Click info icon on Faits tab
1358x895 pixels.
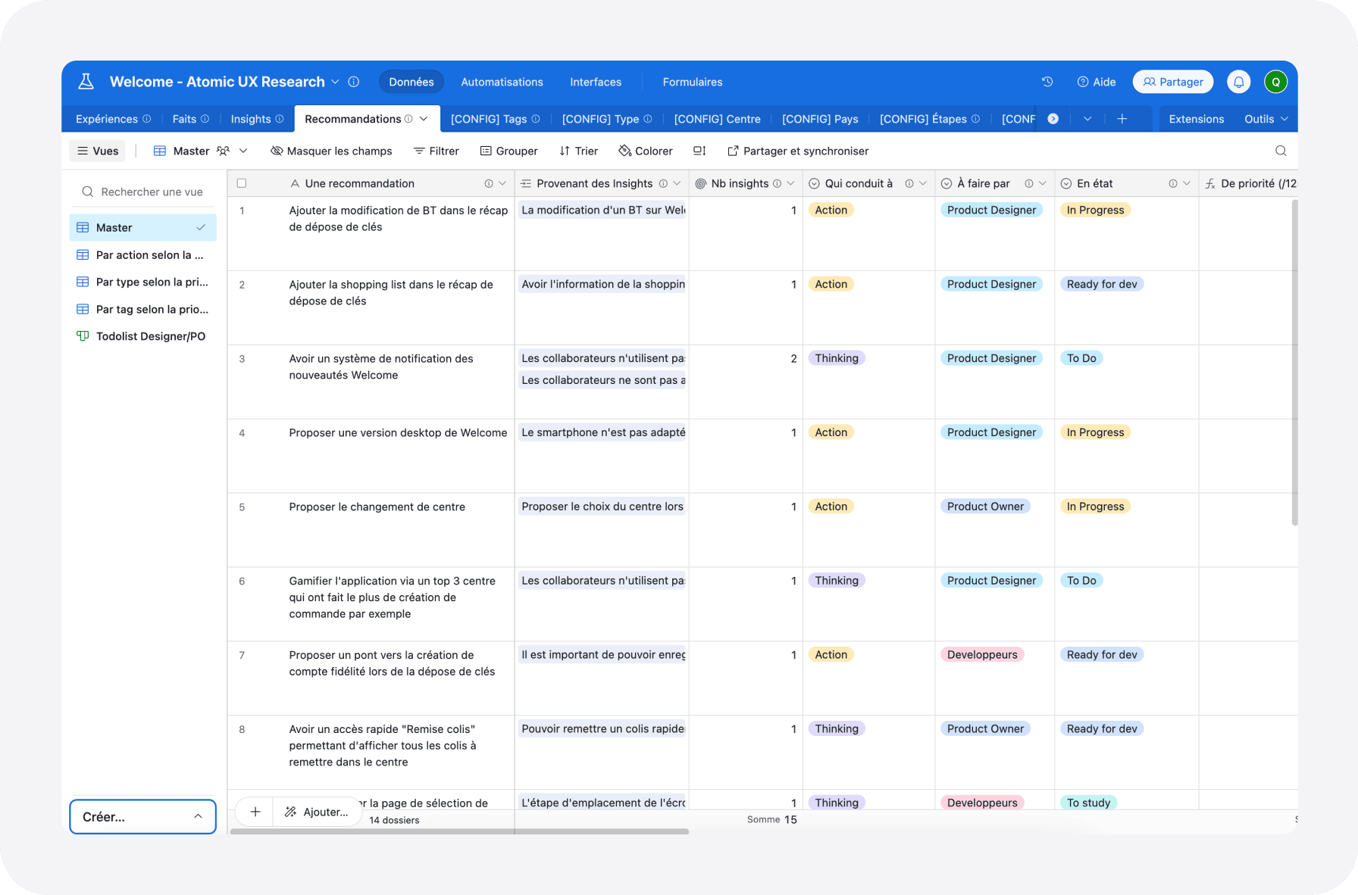pos(205,119)
